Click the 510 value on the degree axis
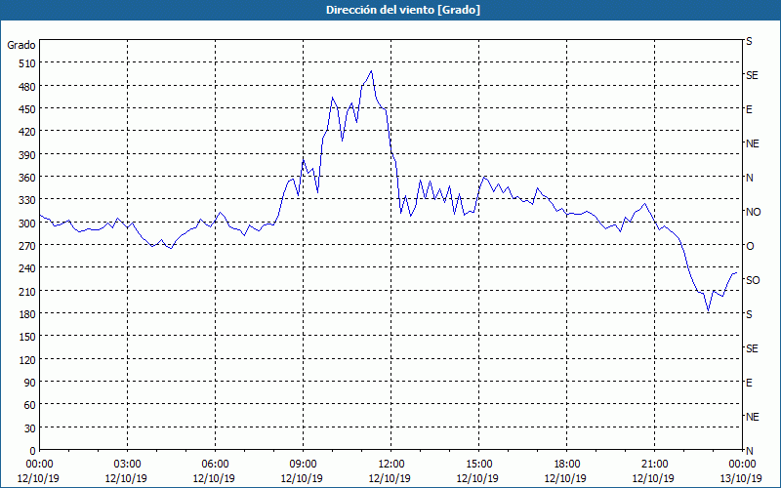Screen dimensions: 781x488 pyautogui.click(x=27, y=63)
